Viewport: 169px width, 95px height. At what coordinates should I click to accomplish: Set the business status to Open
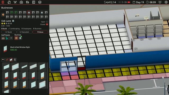click(x=47, y=22)
